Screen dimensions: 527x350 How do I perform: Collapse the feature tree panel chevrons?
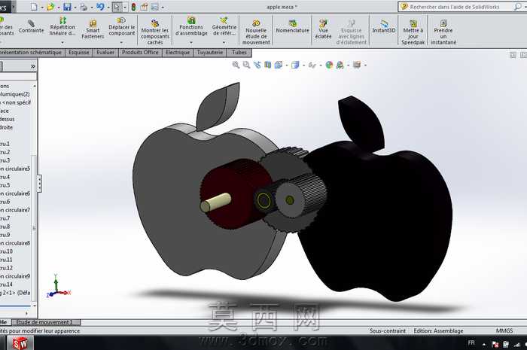tap(33, 66)
